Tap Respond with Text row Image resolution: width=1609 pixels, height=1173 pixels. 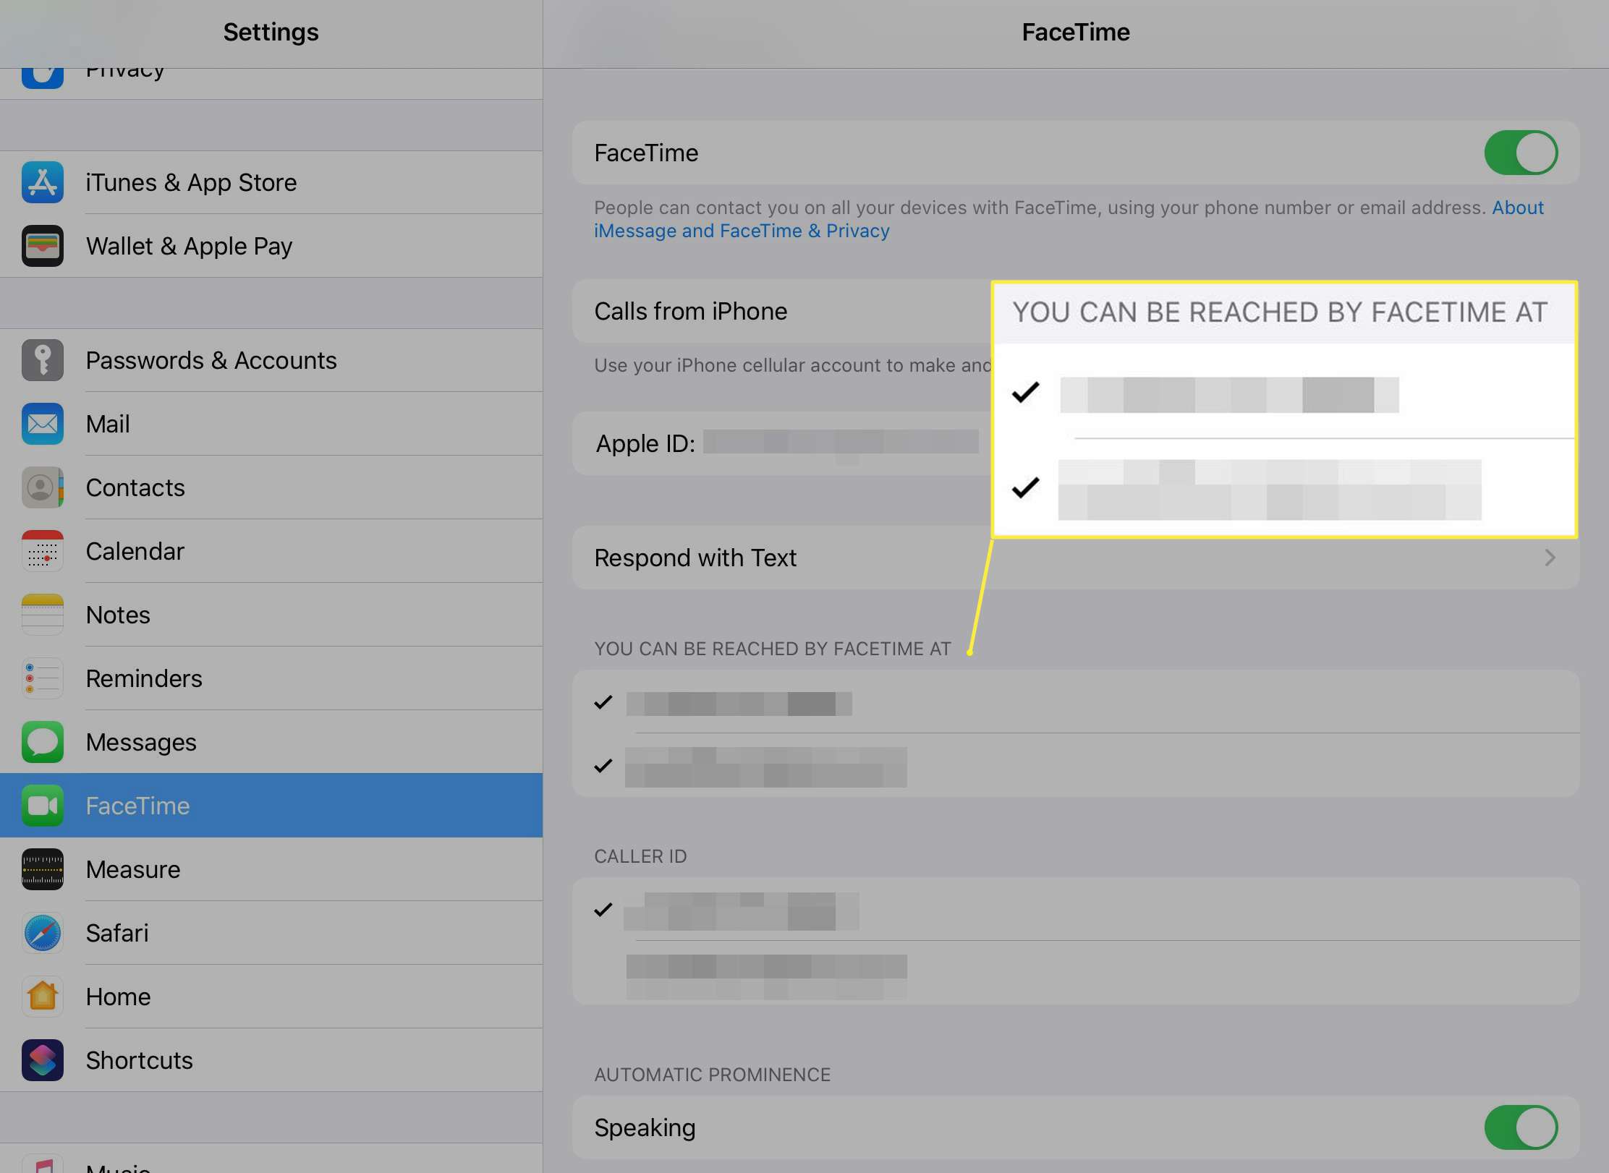point(1075,558)
